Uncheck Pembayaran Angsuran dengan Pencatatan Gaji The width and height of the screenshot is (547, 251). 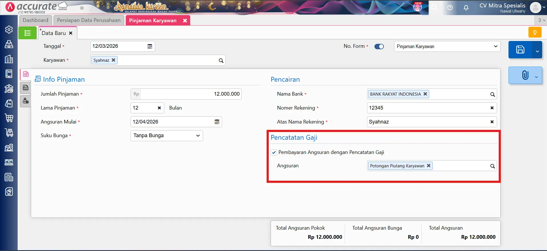[x=274, y=153]
